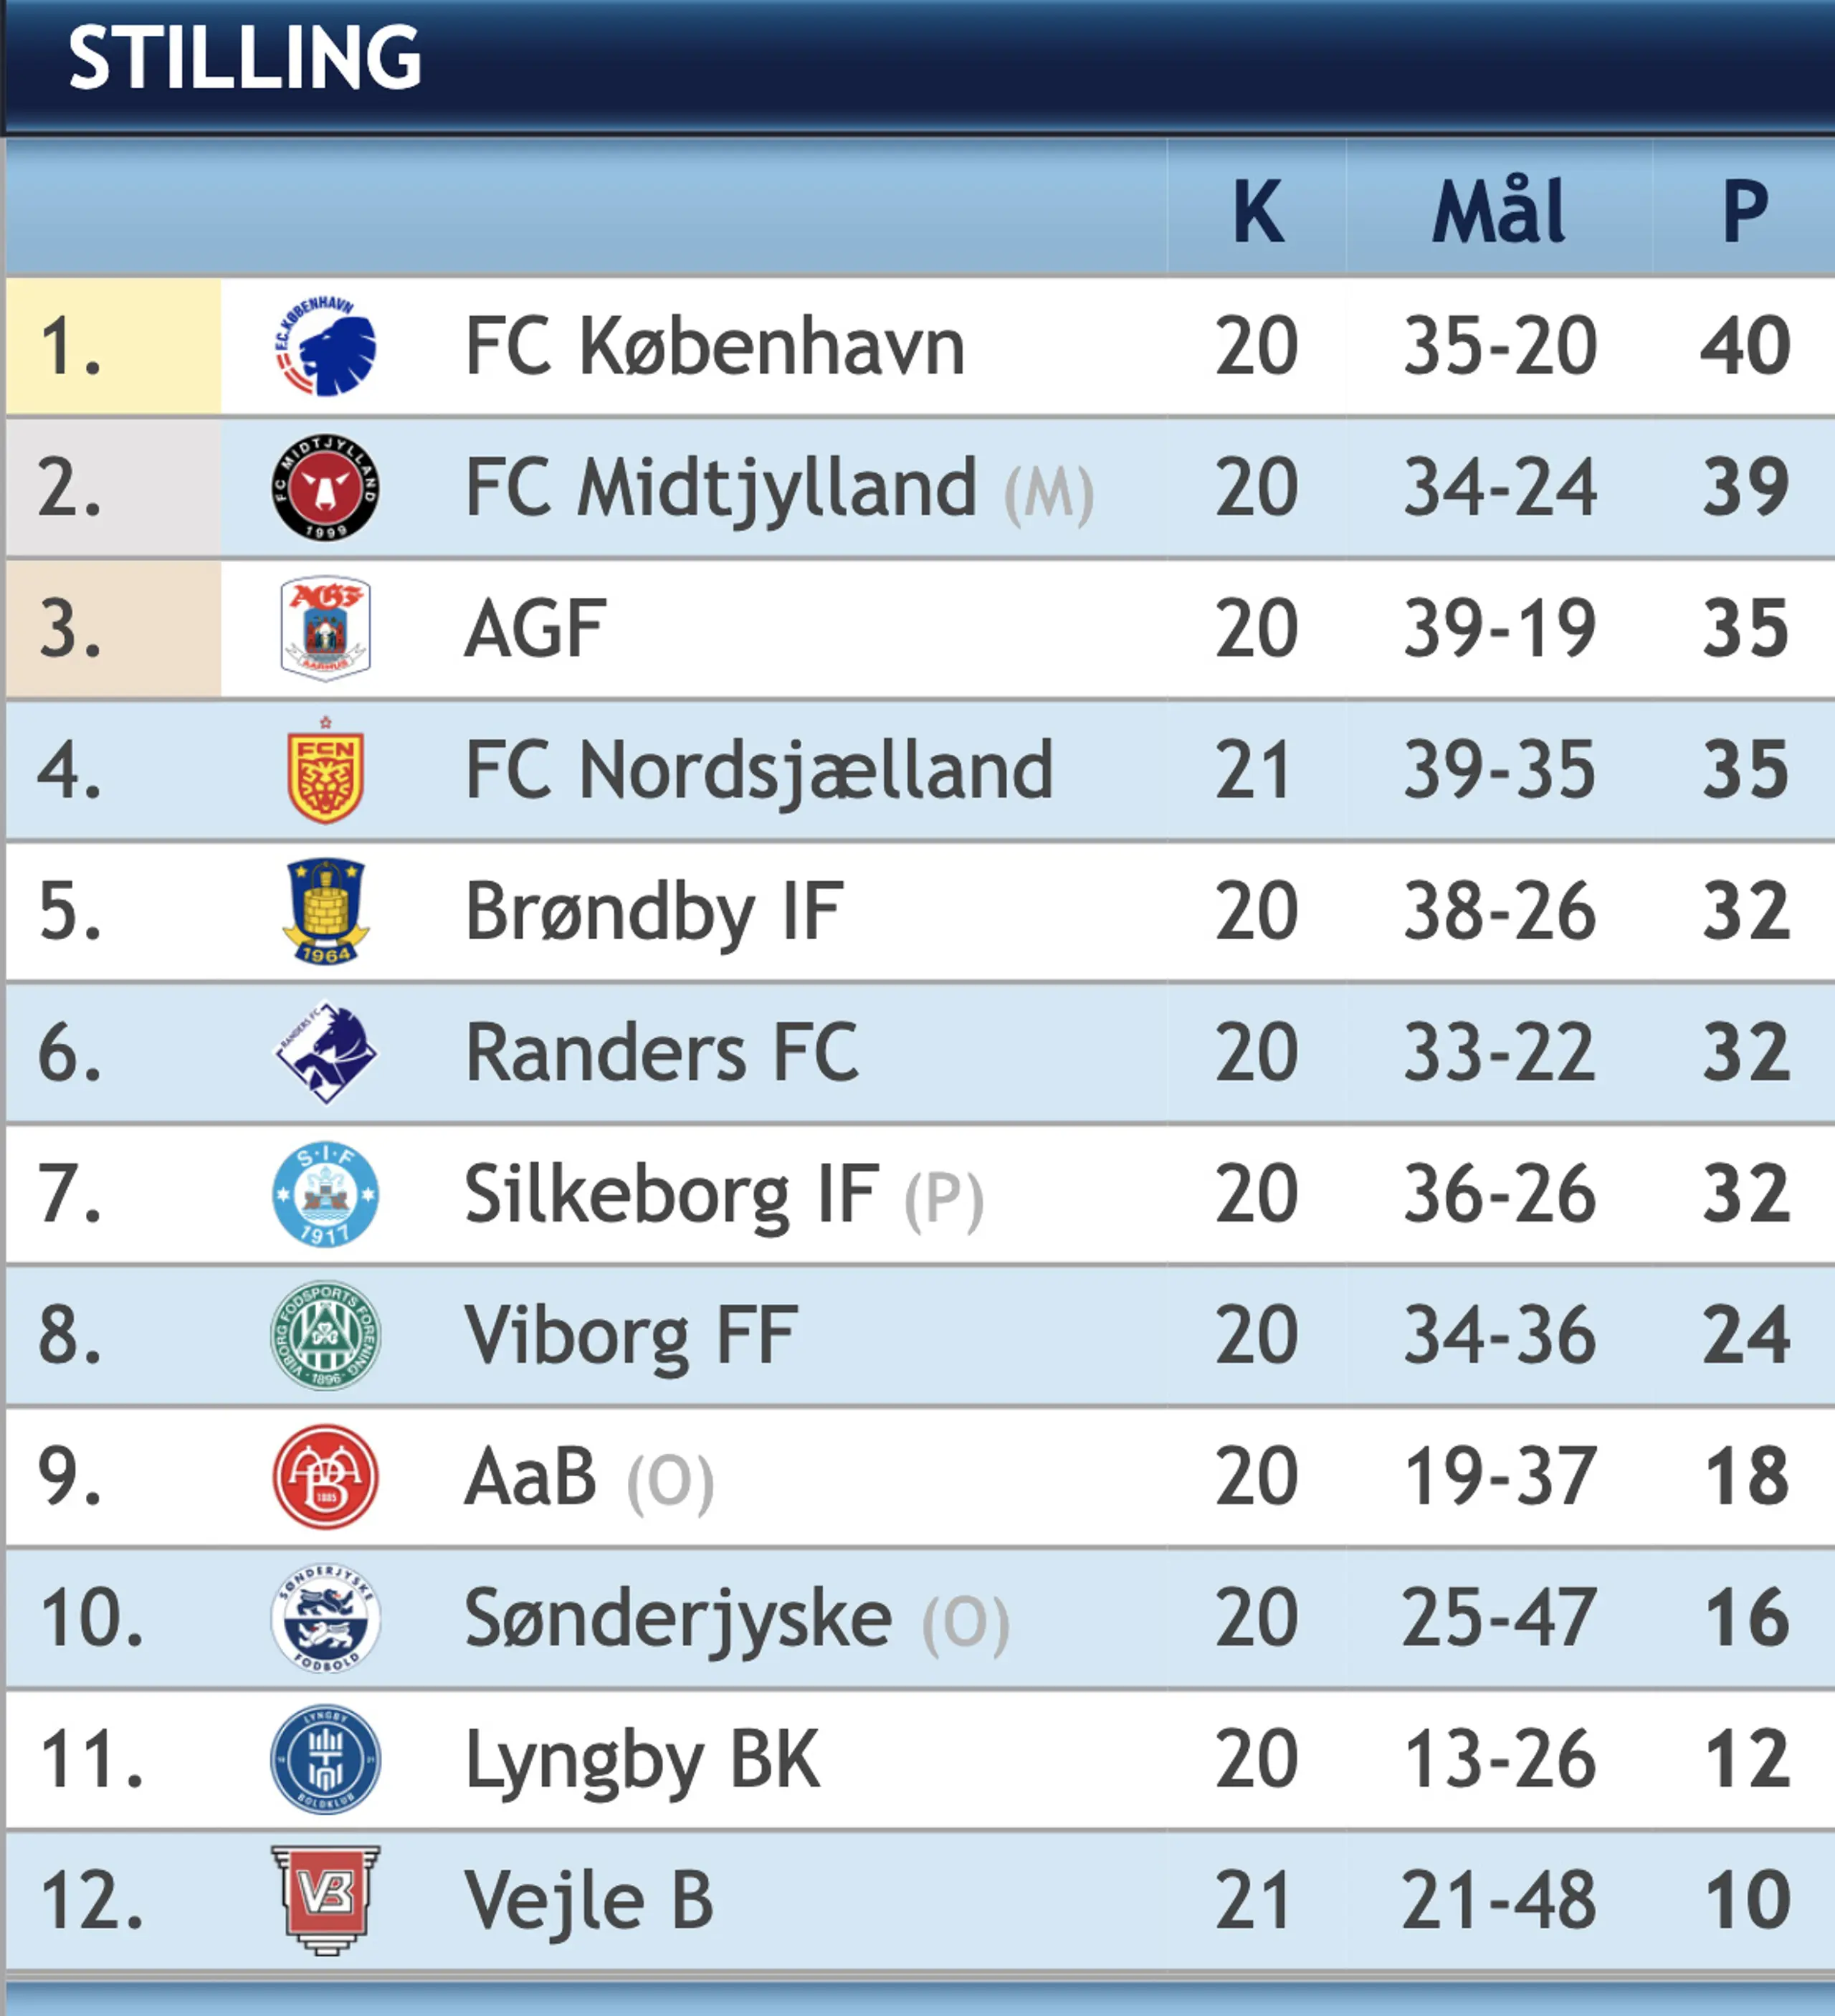Click the Viborg FF green crest

[325, 1336]
